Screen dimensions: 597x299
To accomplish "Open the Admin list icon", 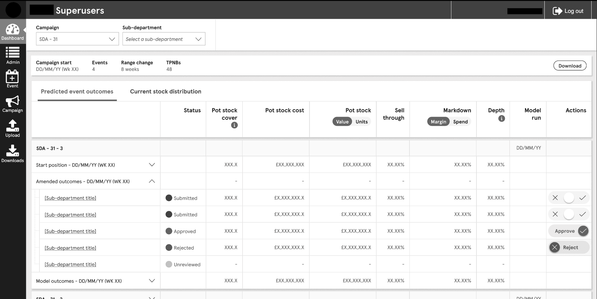I will tap(13, 56).
